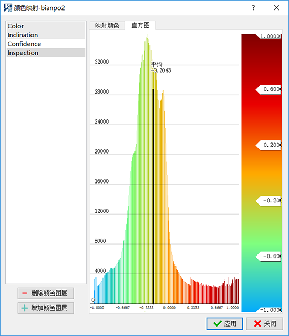Select the Color layer in the list
Image resolution: width=289 pixels, height=336 pixels.
46,26
